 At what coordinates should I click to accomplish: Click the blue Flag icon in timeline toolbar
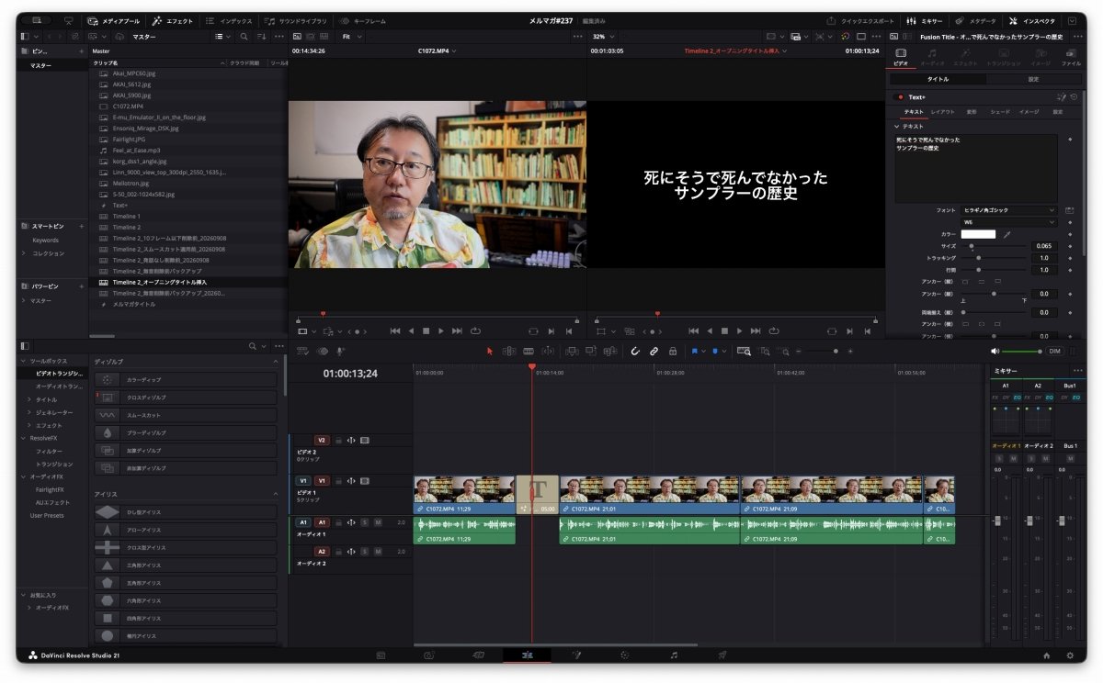(x=694, y=351)
